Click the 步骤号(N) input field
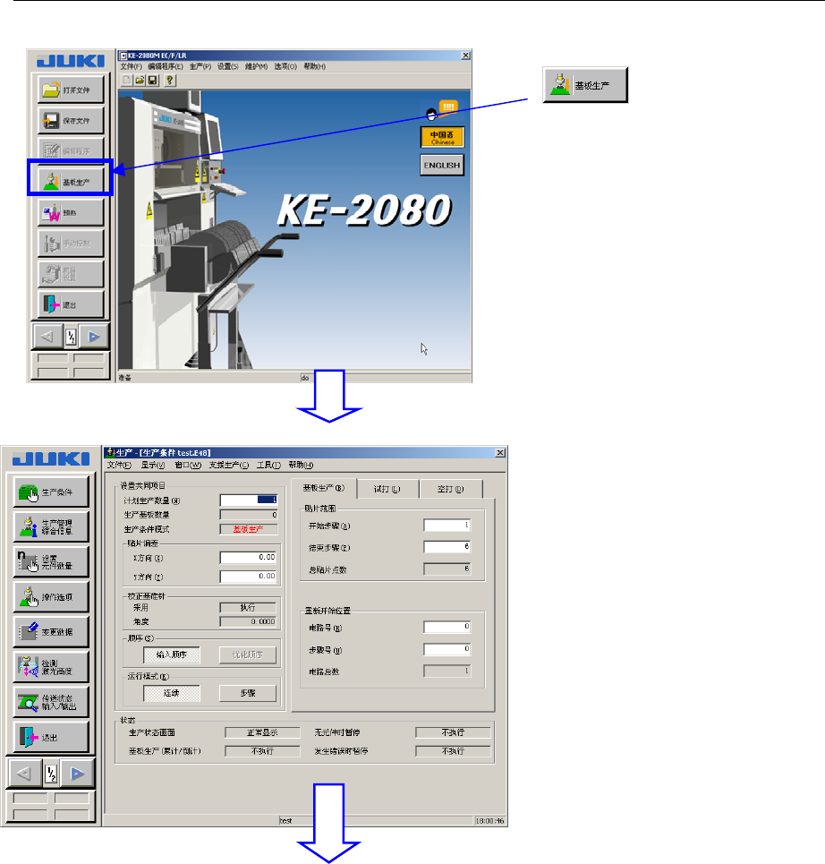Screen dimensions: 825x864 pyautogui.click(x=447, y=649)
